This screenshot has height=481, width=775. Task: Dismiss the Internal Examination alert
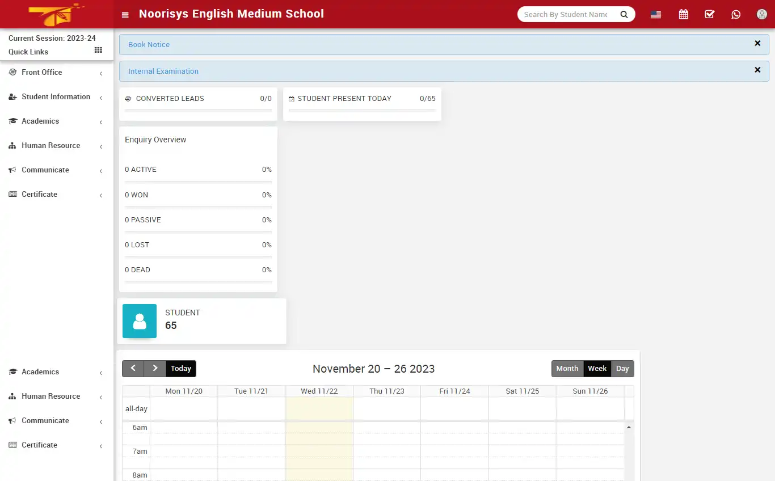click(757, 70)
